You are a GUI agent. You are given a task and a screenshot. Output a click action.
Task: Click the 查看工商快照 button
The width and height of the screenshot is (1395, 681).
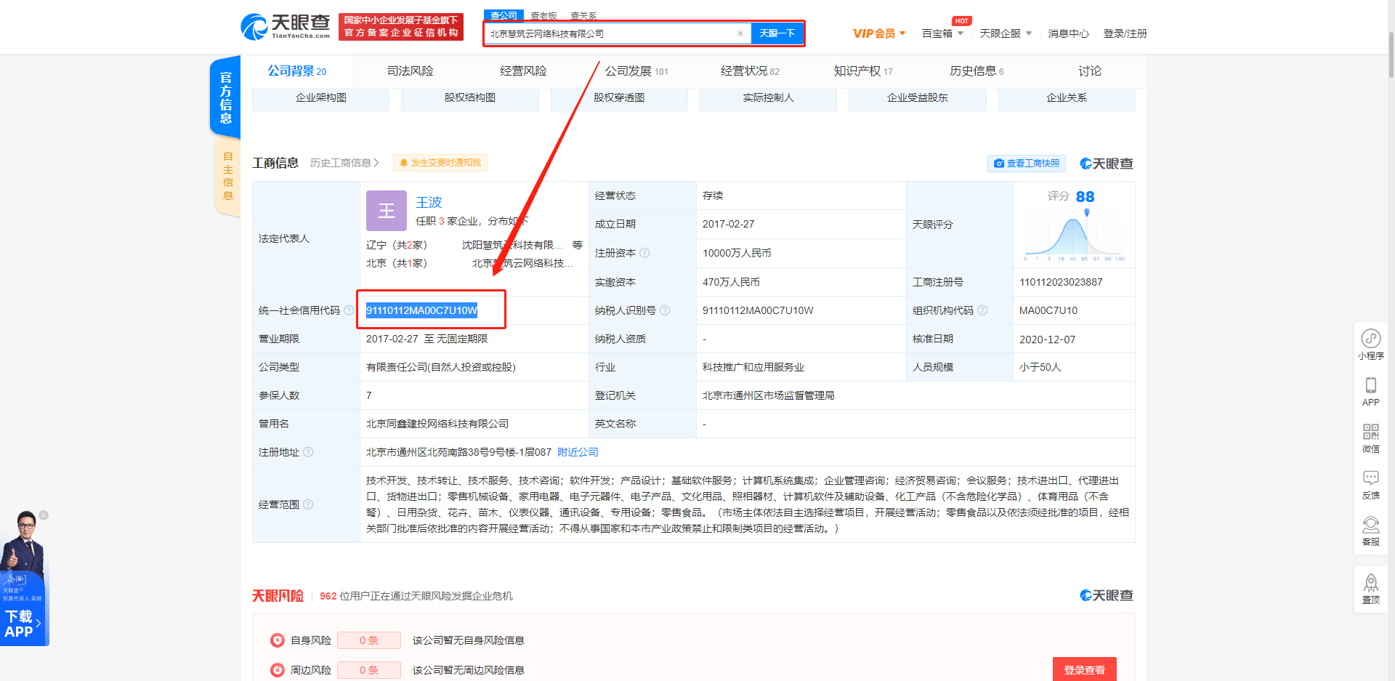click(1026, 164)
